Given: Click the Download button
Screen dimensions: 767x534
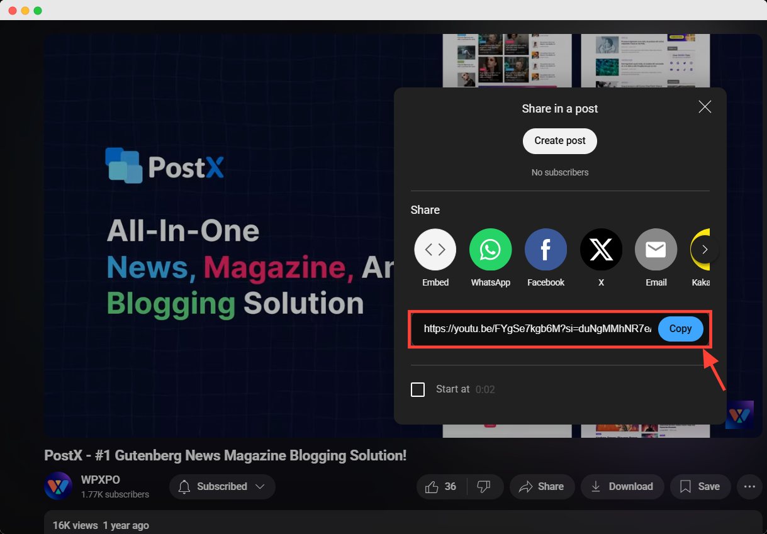Looking at the screenshot, I should click(622, 486).
